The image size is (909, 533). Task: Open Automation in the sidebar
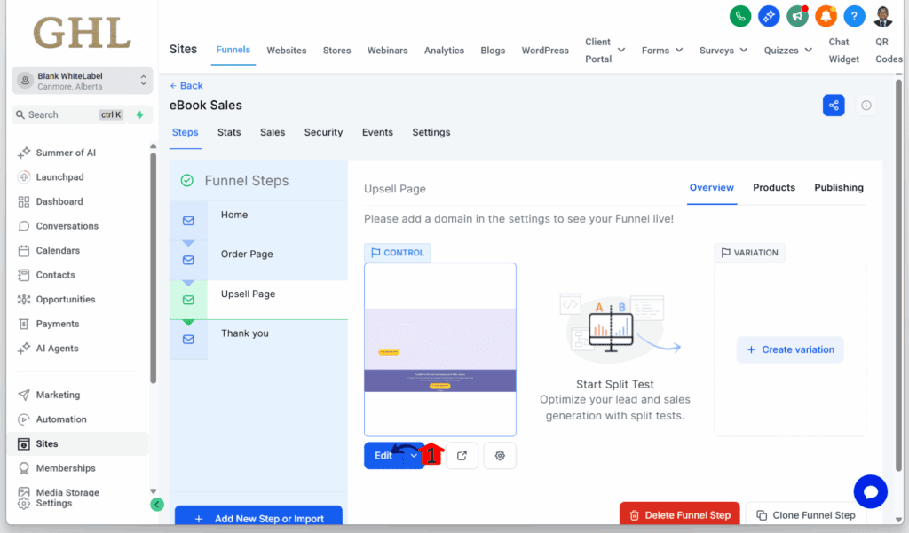click(61, 419)
